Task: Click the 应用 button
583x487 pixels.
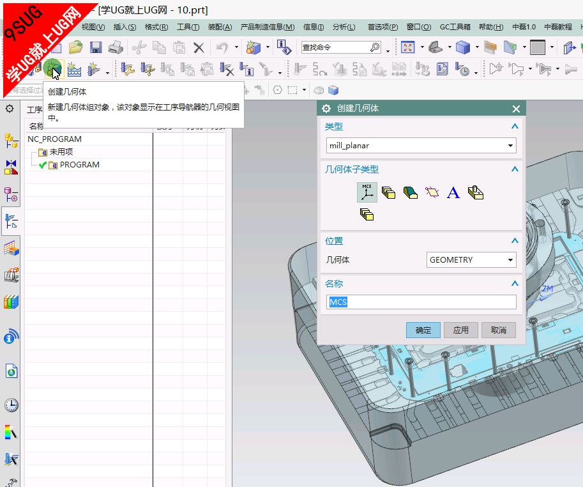Action: tap(461, 330)
